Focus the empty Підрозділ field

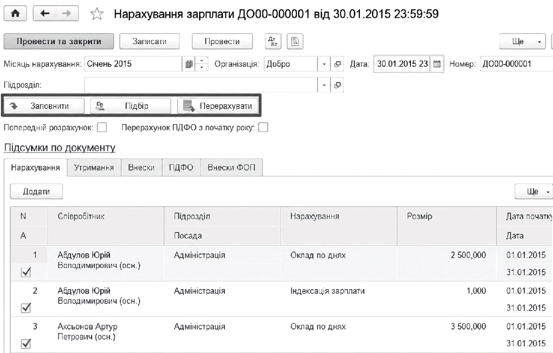(201, 85)
